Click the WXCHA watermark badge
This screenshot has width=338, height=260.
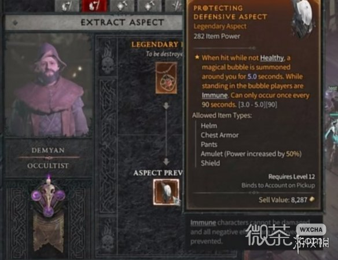[311, 230]
